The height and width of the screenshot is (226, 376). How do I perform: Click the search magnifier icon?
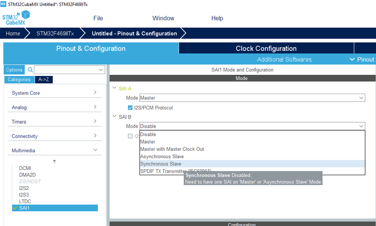pyautogui.click(x=30, y=70)
